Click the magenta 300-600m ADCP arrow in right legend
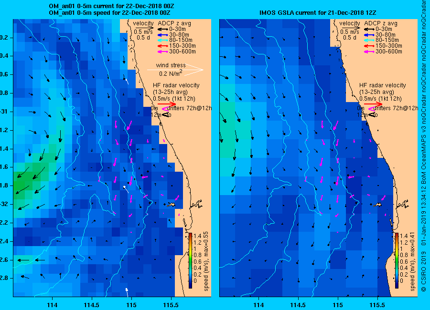 pyautogui.click(x=369, y=52)
